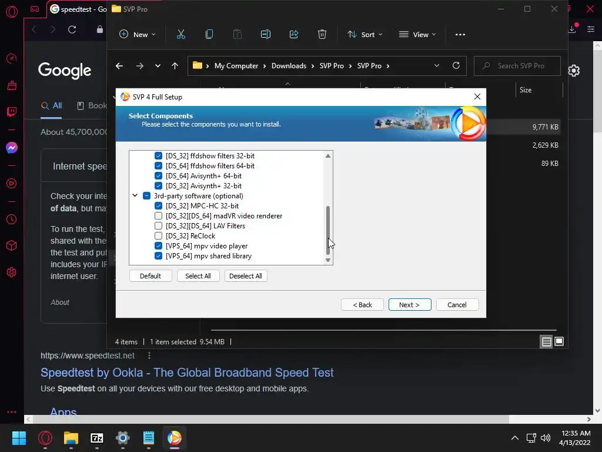Go back in File Explorer navigation

coord(119,66)
